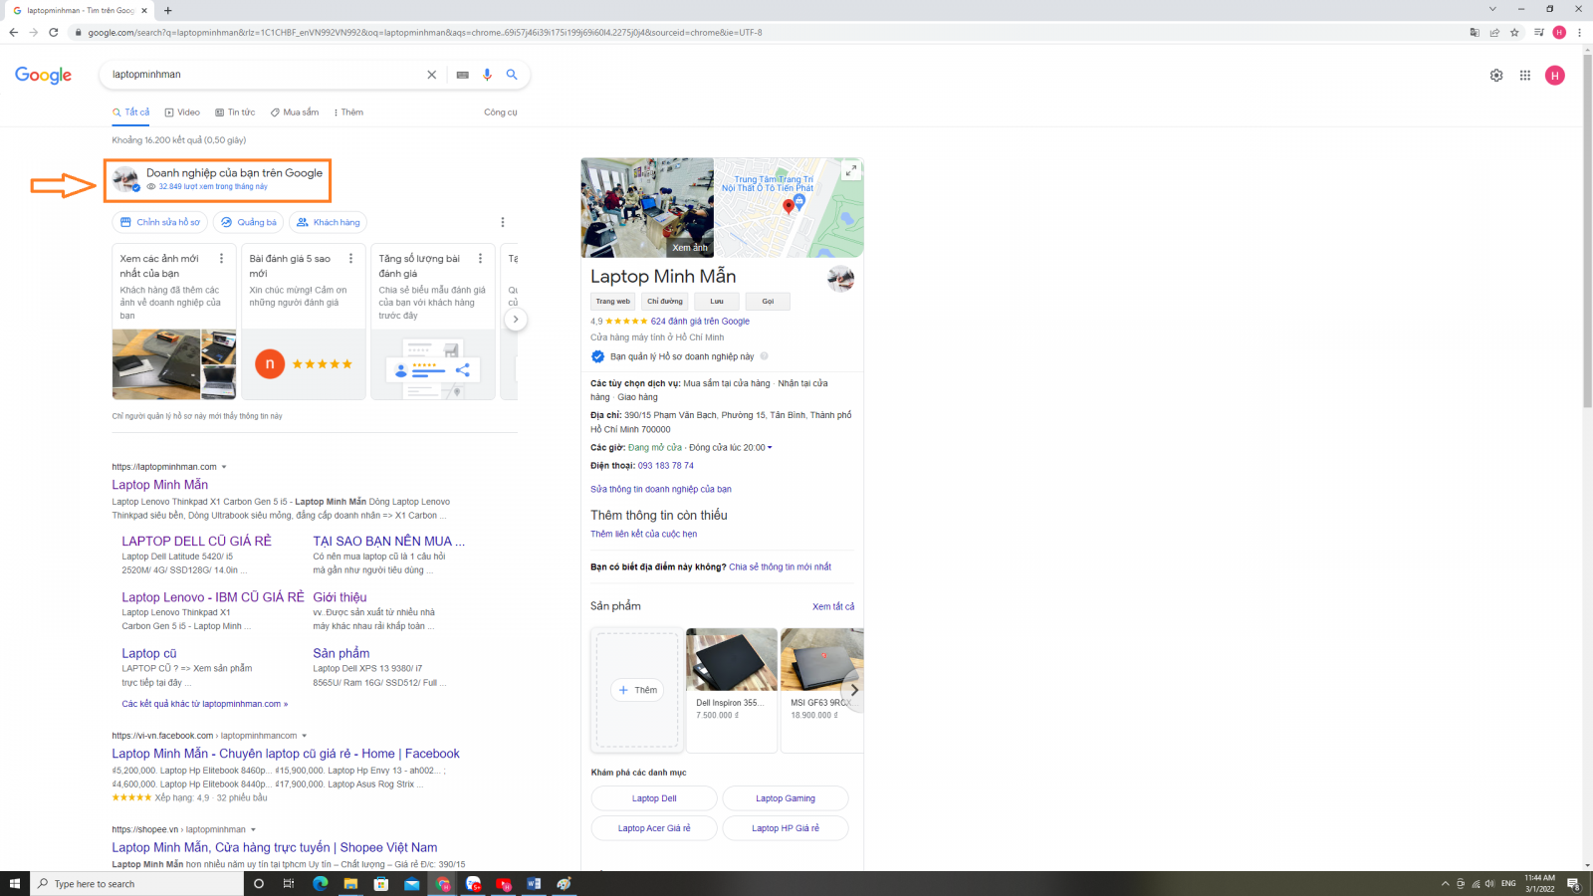
Task: Open more options for the business profile
Action: (x=503, y=222)
